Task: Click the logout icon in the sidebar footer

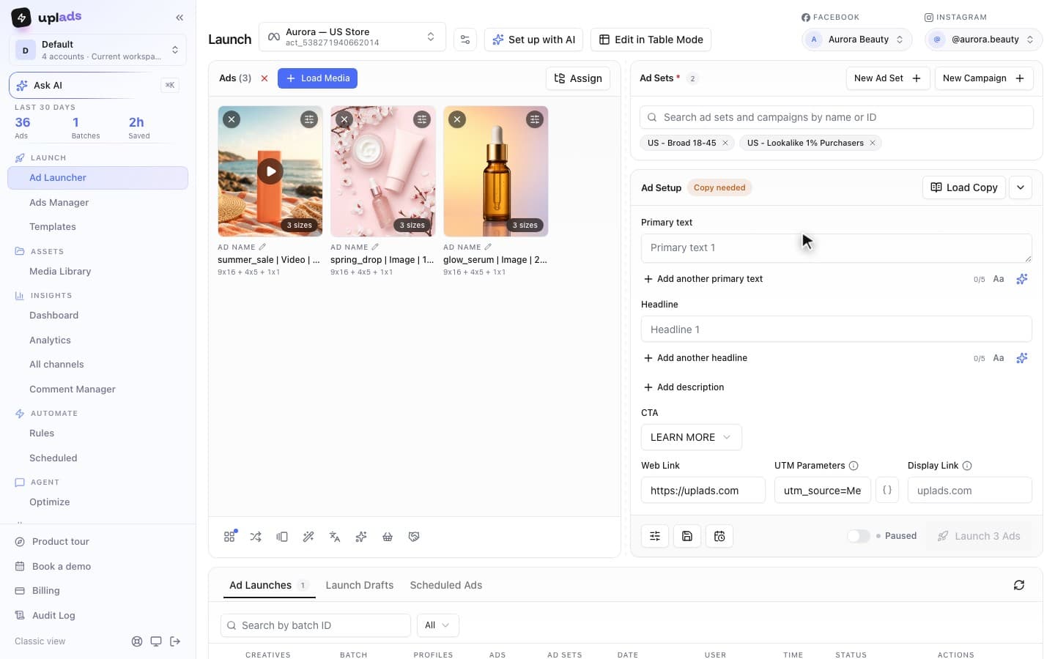Action: (x=175, y=641)
